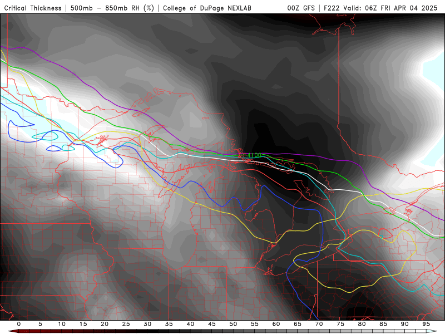445x334 pixels.
Task: Click the "Valid: 06Z FRI APR 04 2025" timestamp
Action: tap(390, 8)
